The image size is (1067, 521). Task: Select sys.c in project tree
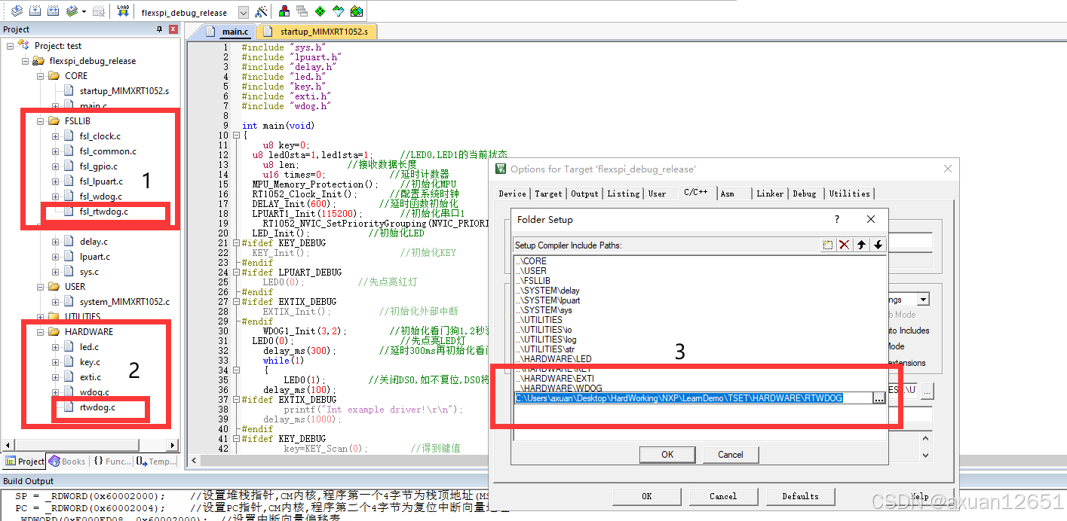click(89, 272)
